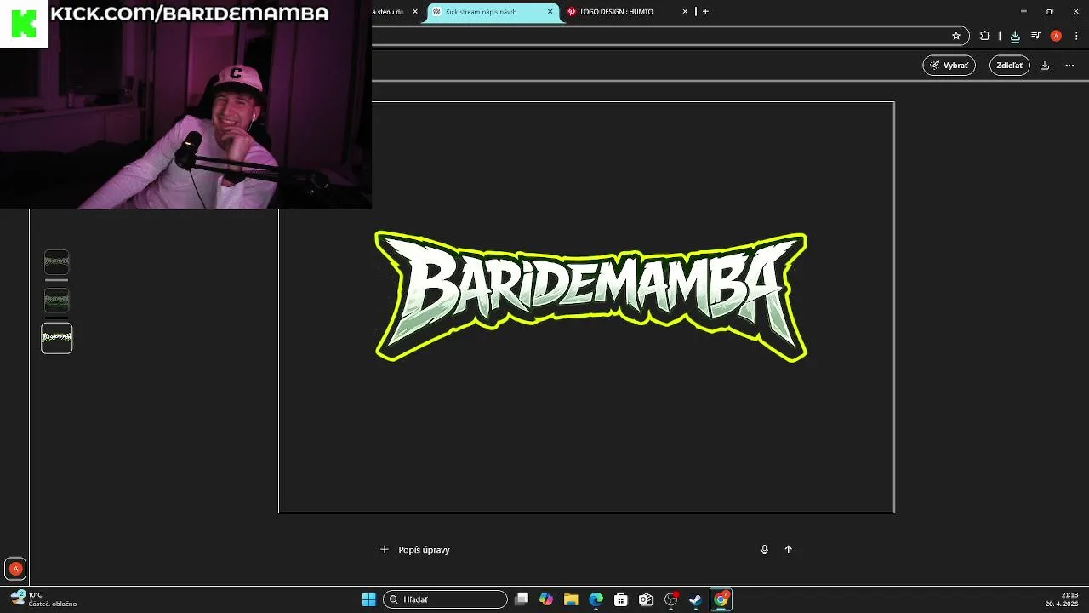Bookmark this page with the star icon
Viewport: 1089px width, 613px height.
956,36
